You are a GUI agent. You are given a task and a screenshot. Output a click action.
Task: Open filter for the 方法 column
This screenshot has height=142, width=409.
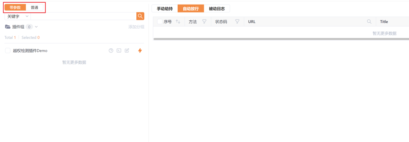coord(204,22)
